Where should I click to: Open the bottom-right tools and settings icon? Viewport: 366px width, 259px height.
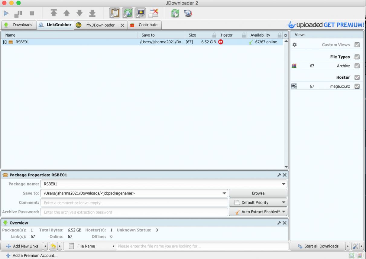355,246
